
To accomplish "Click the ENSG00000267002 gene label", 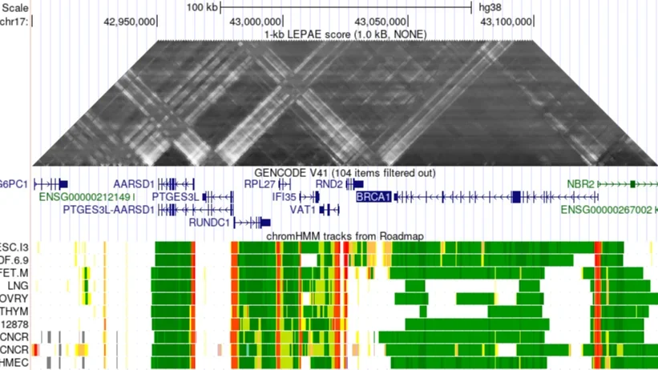I will click(x=606, y=209).
